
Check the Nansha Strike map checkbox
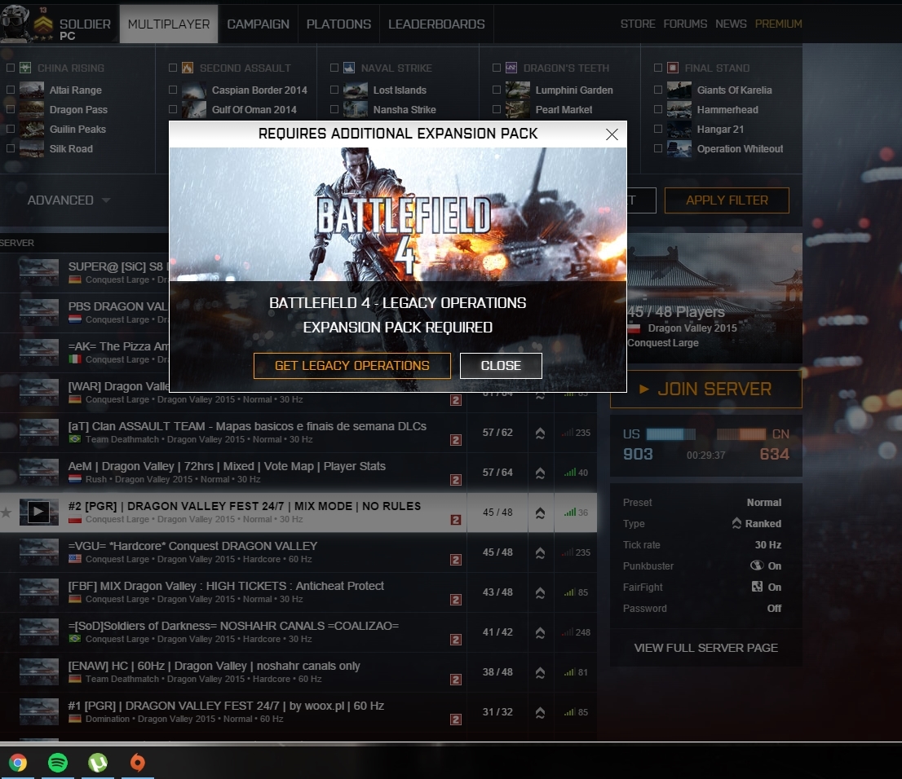click(x=334, y=109)
